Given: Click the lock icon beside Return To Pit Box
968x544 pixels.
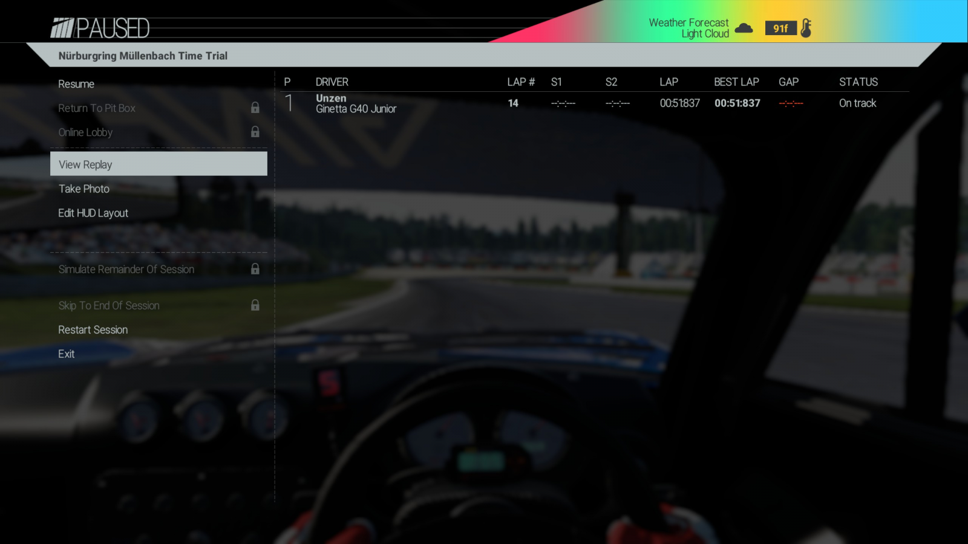Looking at the screenshot, I should (255, 108).
